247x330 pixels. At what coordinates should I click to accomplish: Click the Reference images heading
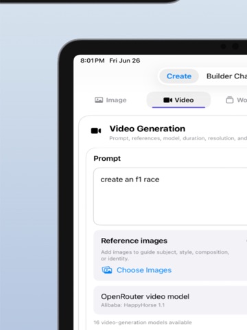tap(134, 241)
